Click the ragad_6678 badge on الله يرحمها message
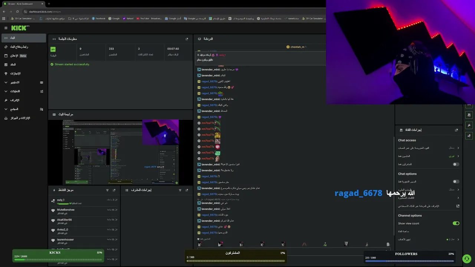 199,233
